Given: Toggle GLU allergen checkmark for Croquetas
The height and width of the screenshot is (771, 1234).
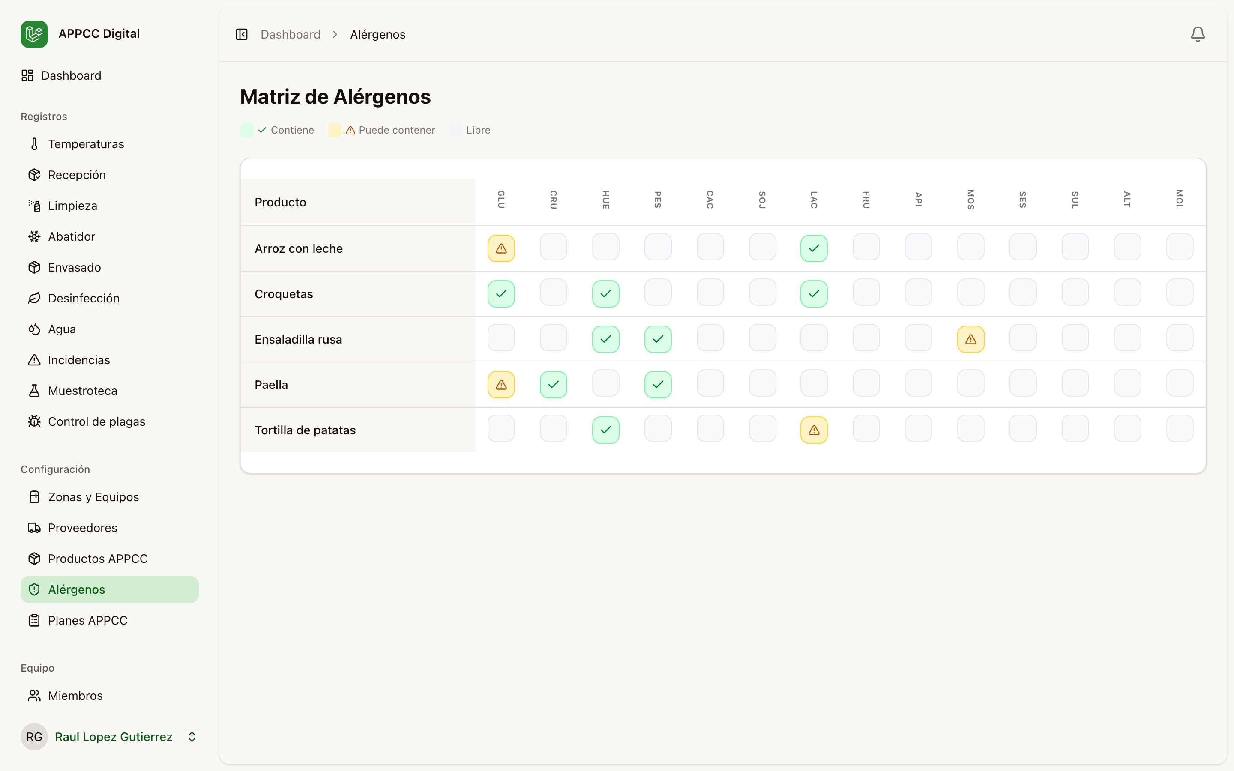Looking at the screenshot, I should pos(501,294).
